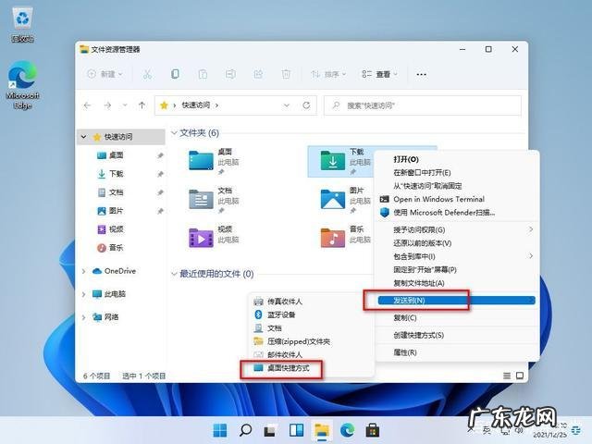Viewport: 592px width, 444px height.
Task: Select the 音乐 folder in the file pane
Action: (x=344, y=239)
